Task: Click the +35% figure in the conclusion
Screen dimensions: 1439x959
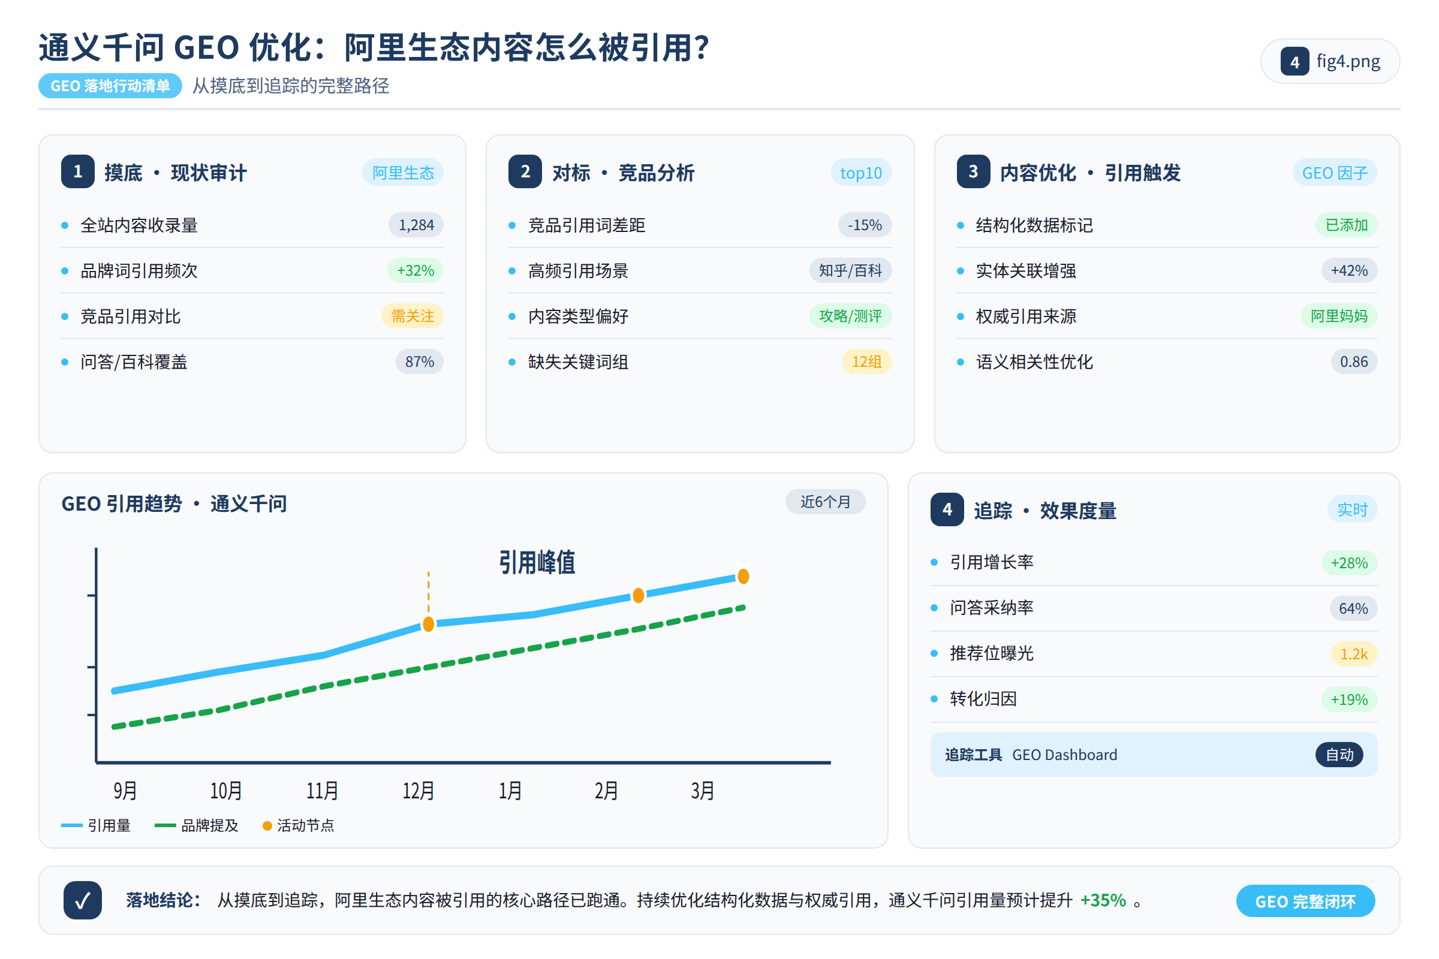Action: tap(1103, 900)
